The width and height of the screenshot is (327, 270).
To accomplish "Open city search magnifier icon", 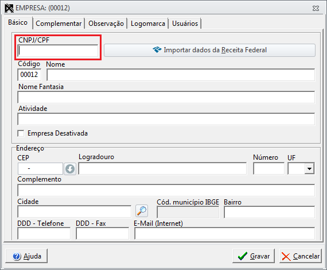I will 142,211.
